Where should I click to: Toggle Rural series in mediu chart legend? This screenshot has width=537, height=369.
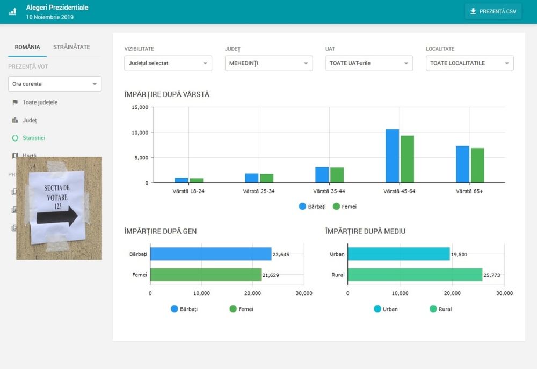[433, 309]
